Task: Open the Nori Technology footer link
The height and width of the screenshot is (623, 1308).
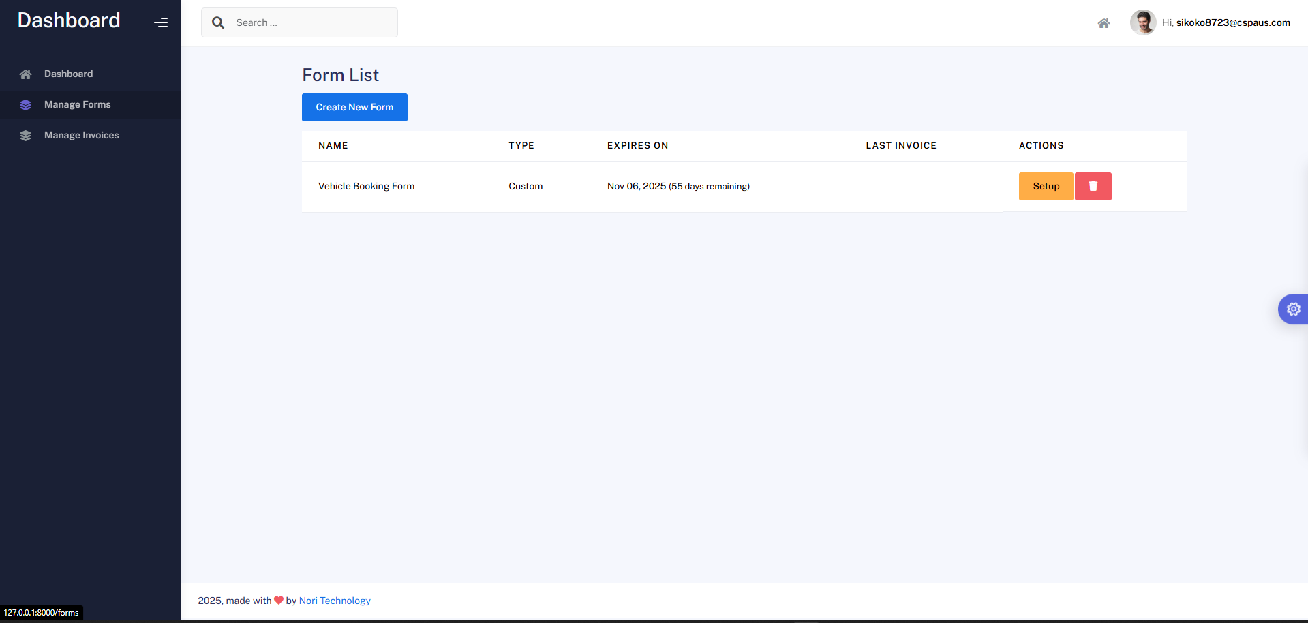Action: tap(335, 601)
